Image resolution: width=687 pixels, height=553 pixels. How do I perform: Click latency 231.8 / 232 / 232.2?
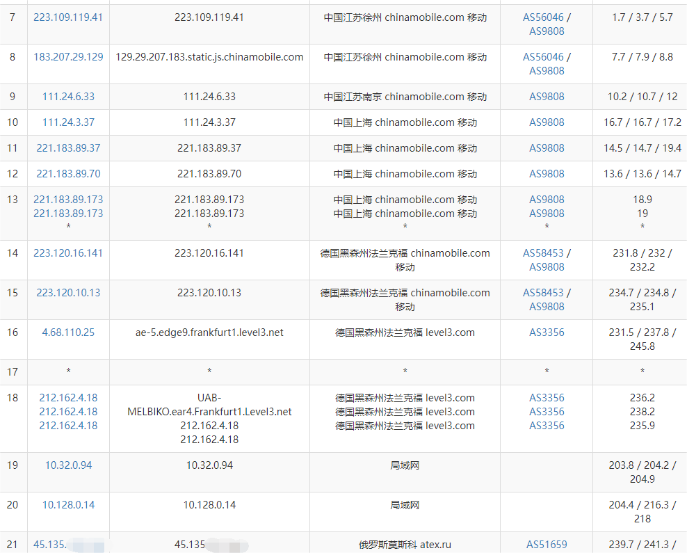pyautogui.click(x=642, y=260)
